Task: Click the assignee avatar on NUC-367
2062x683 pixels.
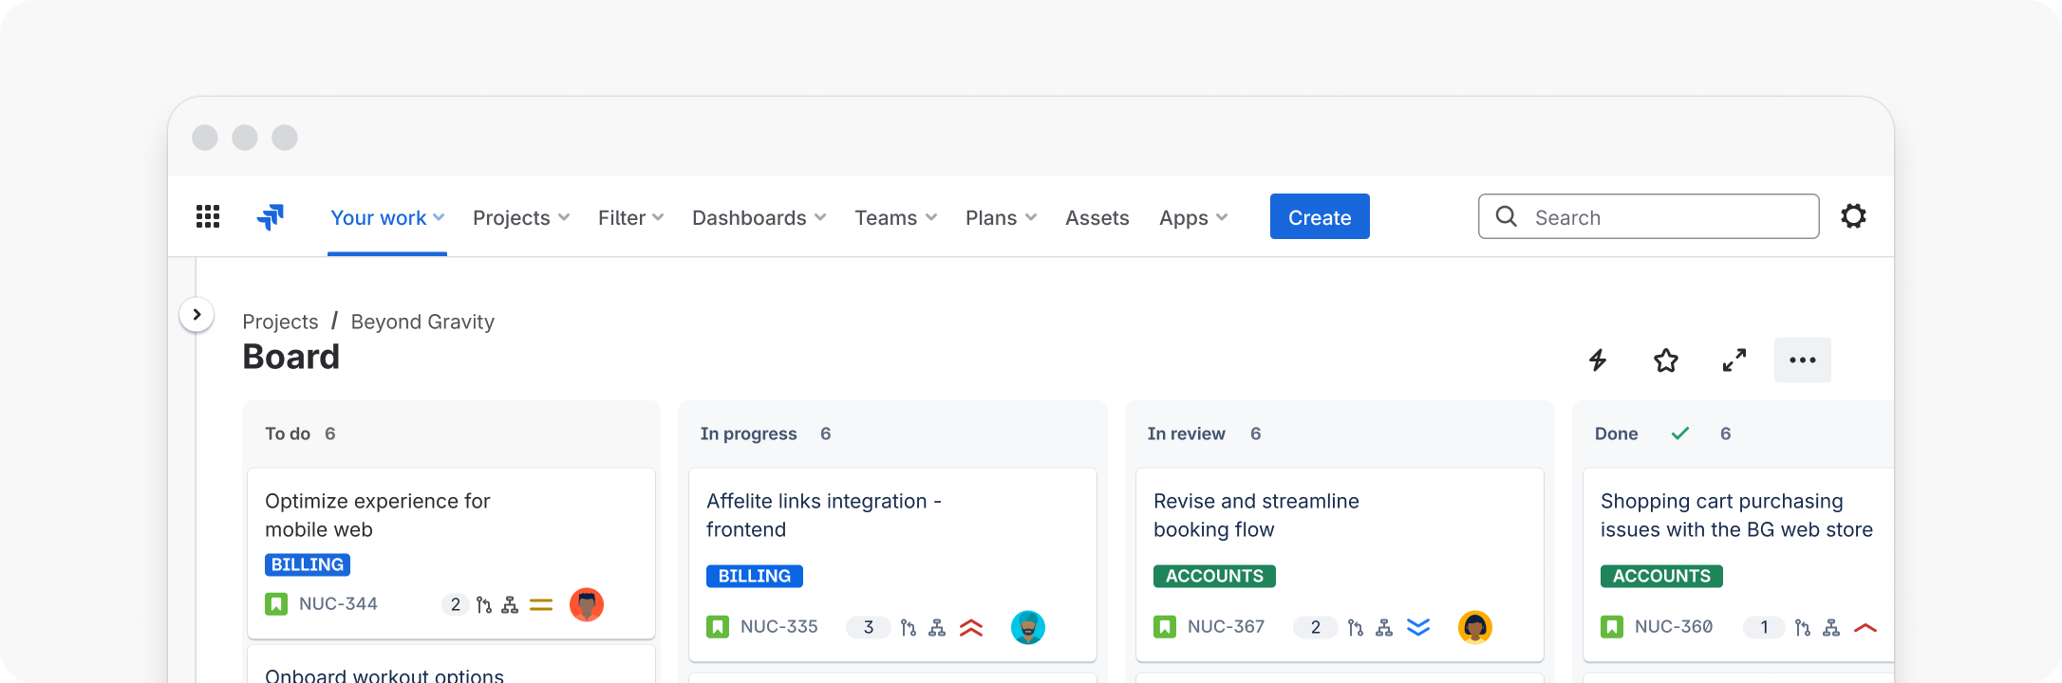Action: tap(1474, 627)
